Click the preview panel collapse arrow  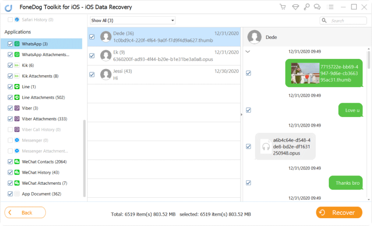241,115
